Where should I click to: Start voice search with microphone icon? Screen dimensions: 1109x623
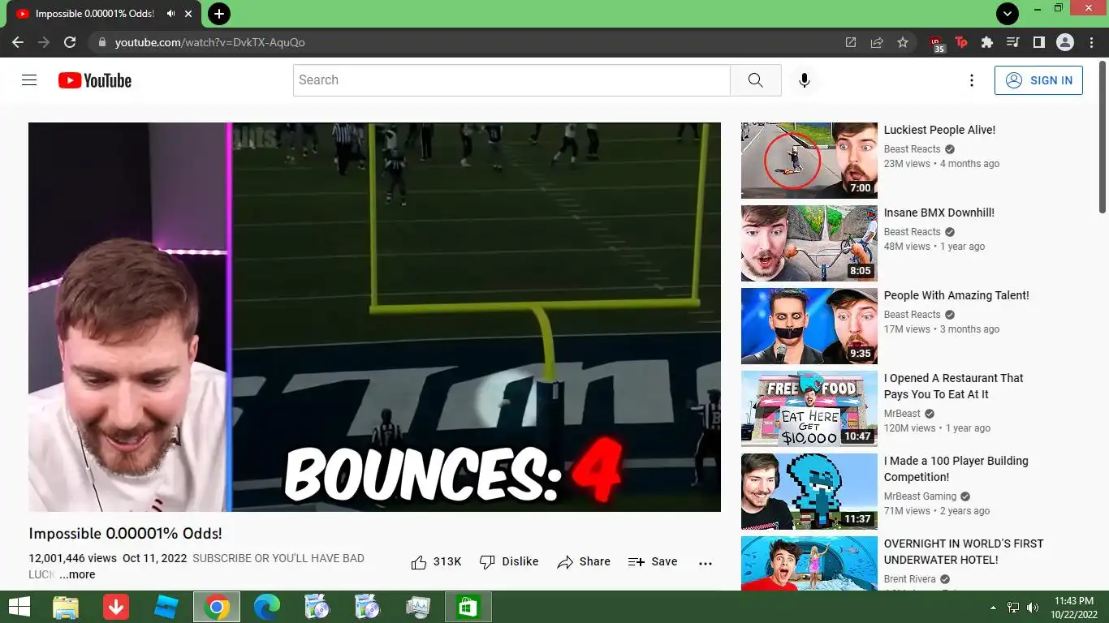tap(804, 80)
